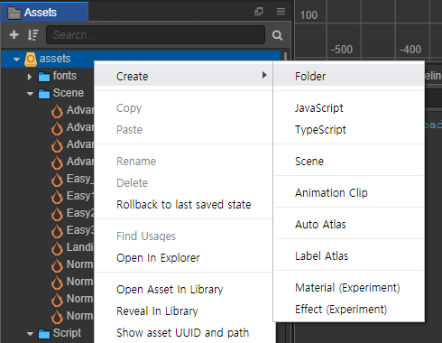
Task: Choose Rename in the context menu
Action: tap(183, 162)
